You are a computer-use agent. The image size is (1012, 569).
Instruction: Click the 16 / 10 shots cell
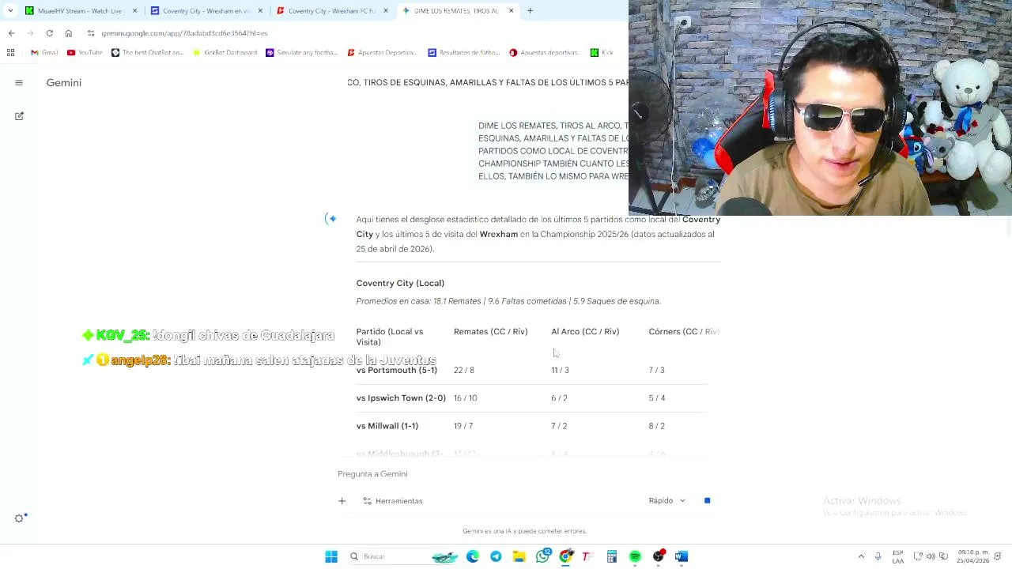click(466, 398)
